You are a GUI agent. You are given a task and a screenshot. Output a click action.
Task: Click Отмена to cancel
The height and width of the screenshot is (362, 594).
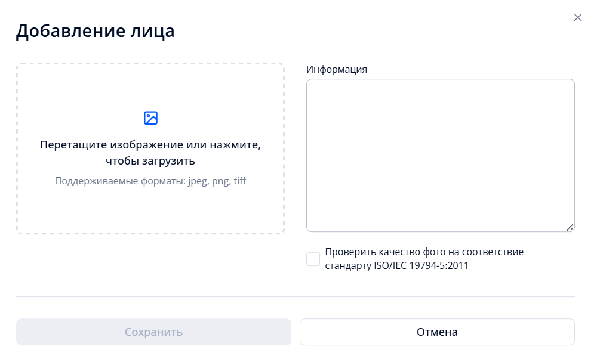[438, 332]
